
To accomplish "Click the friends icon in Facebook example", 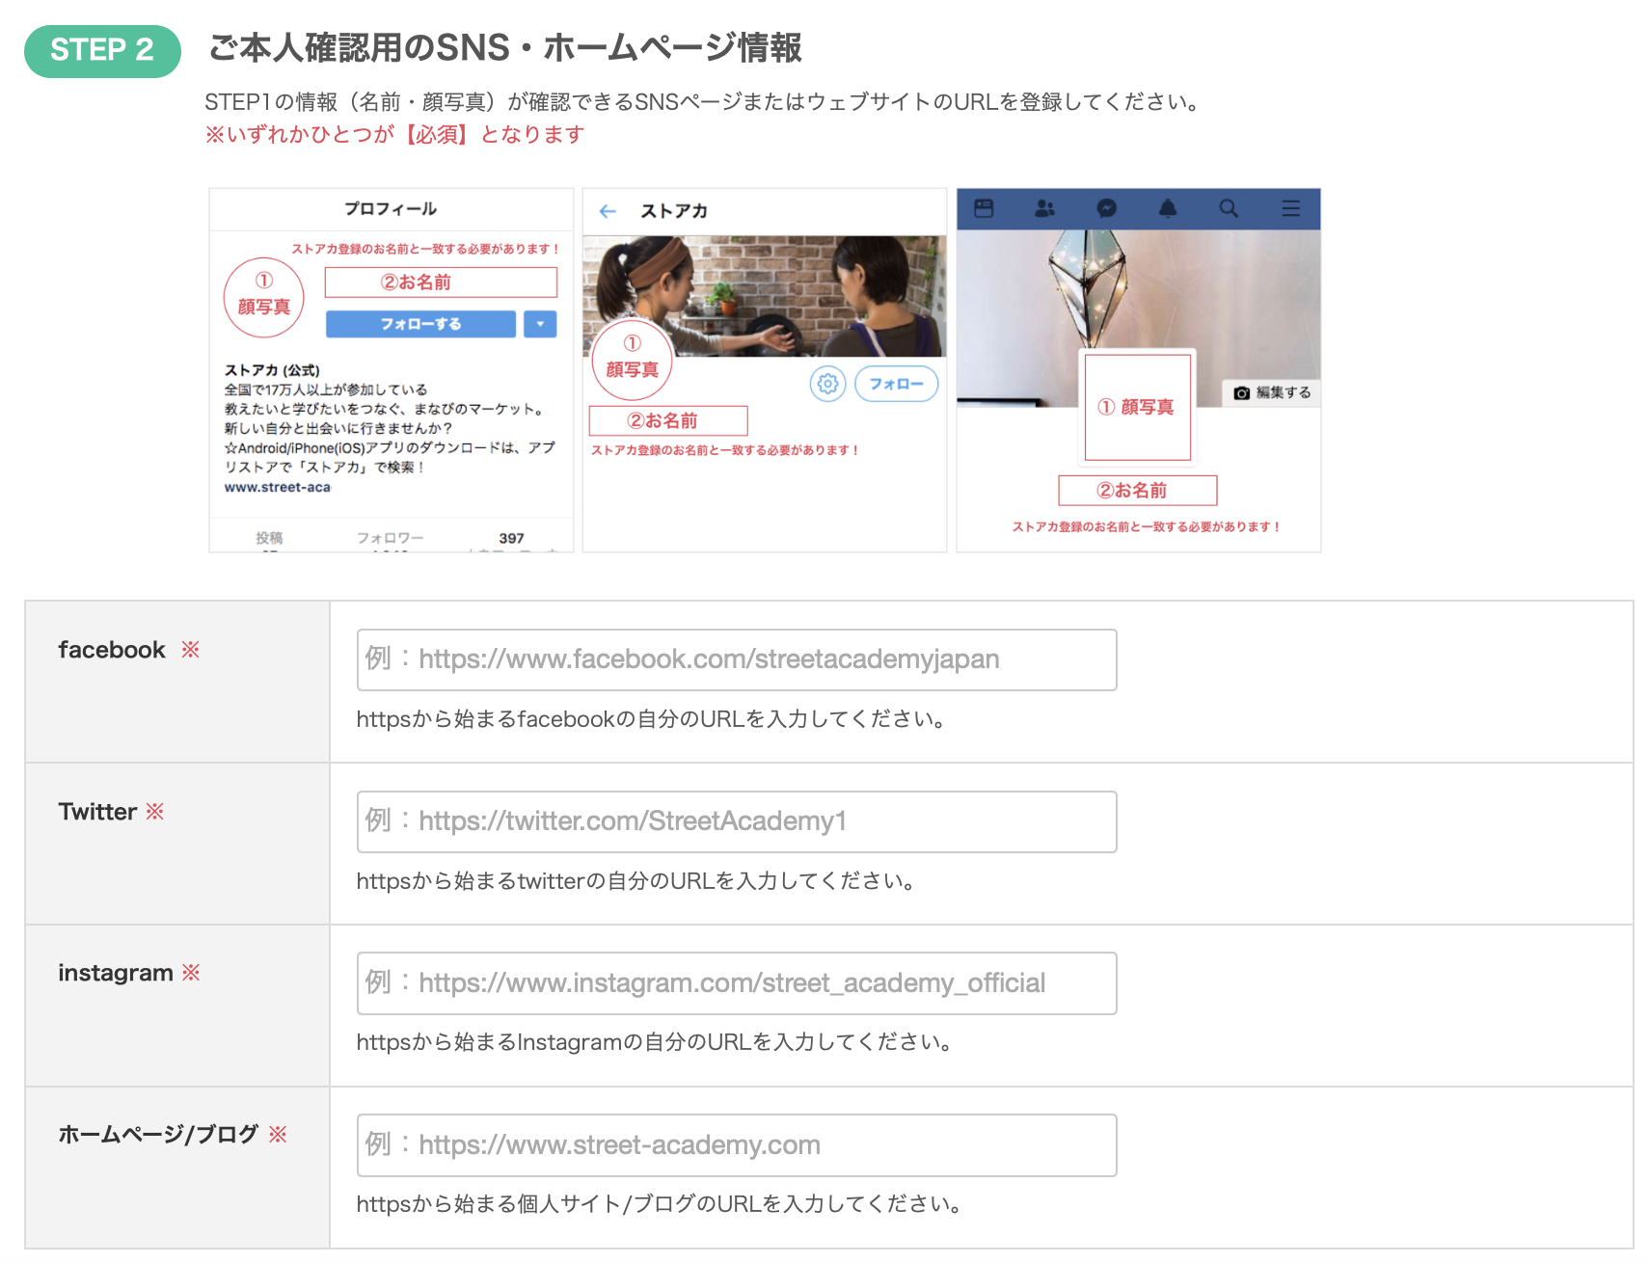I will click(x=1044, y=208).
